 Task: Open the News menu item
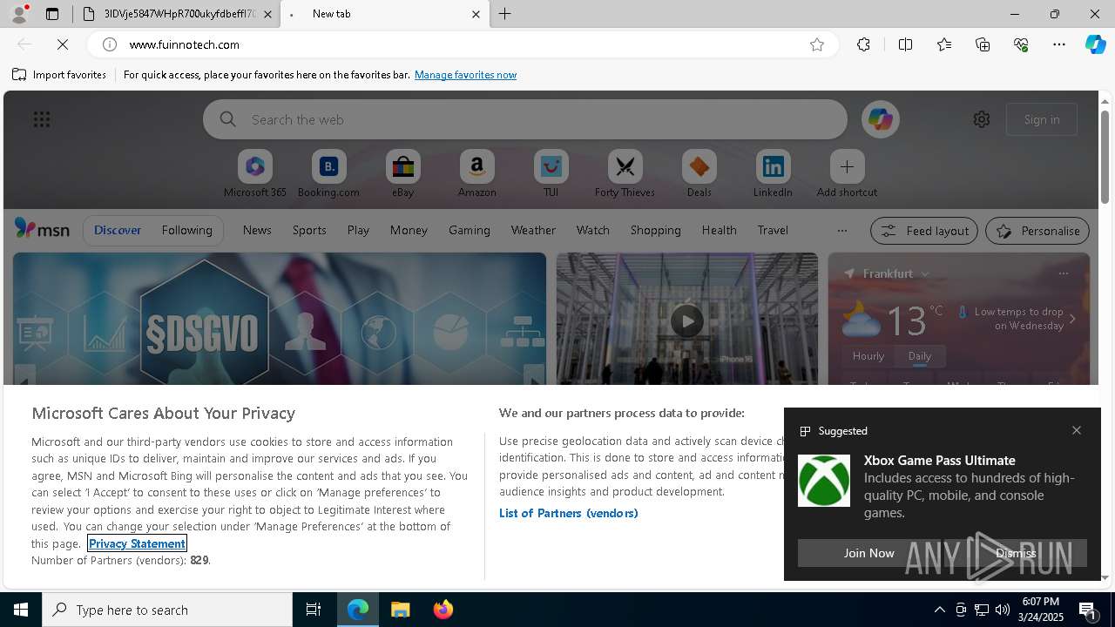[257, 230]
